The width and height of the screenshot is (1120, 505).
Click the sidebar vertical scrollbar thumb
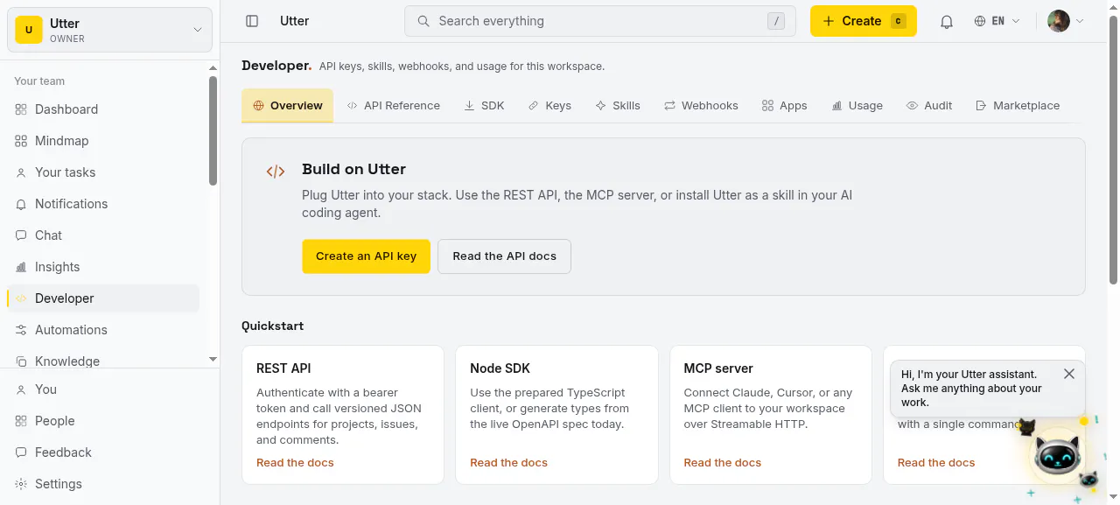pyautogui.click(x=213, y=131)
